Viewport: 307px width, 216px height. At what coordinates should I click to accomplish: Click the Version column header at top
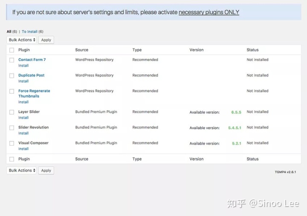click(197, 50)
